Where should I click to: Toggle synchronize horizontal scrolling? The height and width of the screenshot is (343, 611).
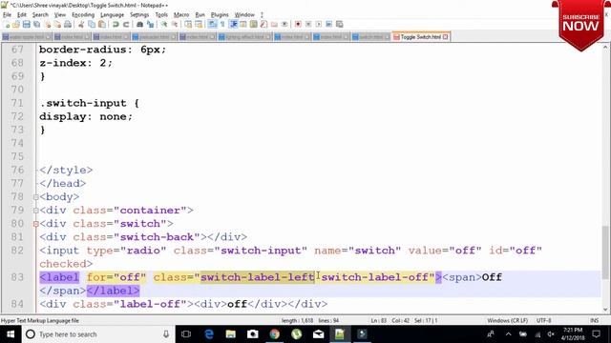coord(199,24)
